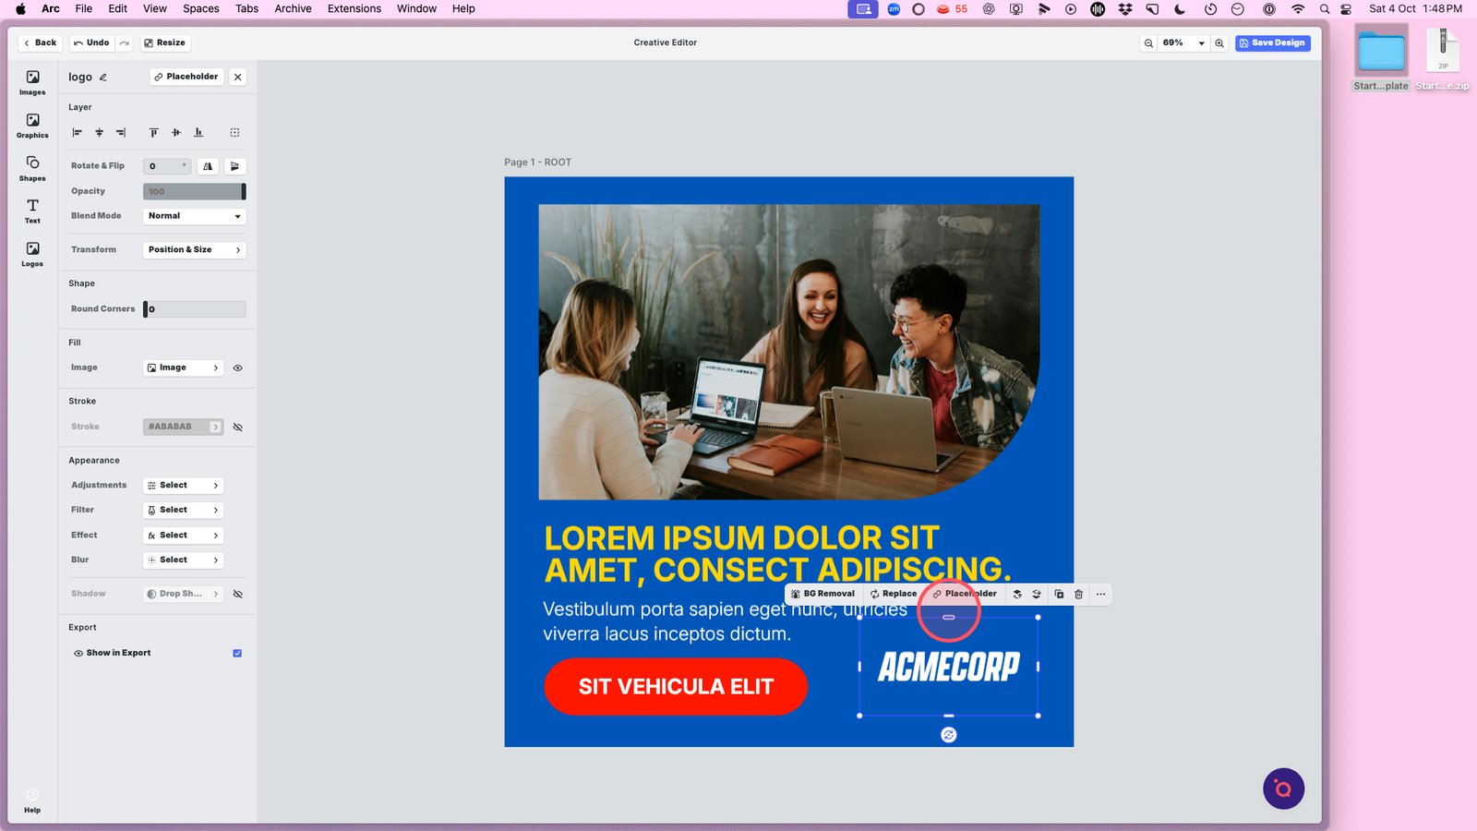The width and height of the screenshot is (1477, 831).
Task: Align layer to the top edge
Action: pyautogui.click(x=153, y=133)
